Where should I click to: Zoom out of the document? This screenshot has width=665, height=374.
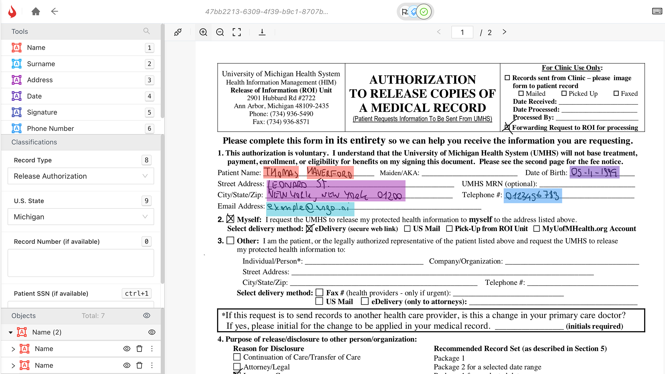220,32
